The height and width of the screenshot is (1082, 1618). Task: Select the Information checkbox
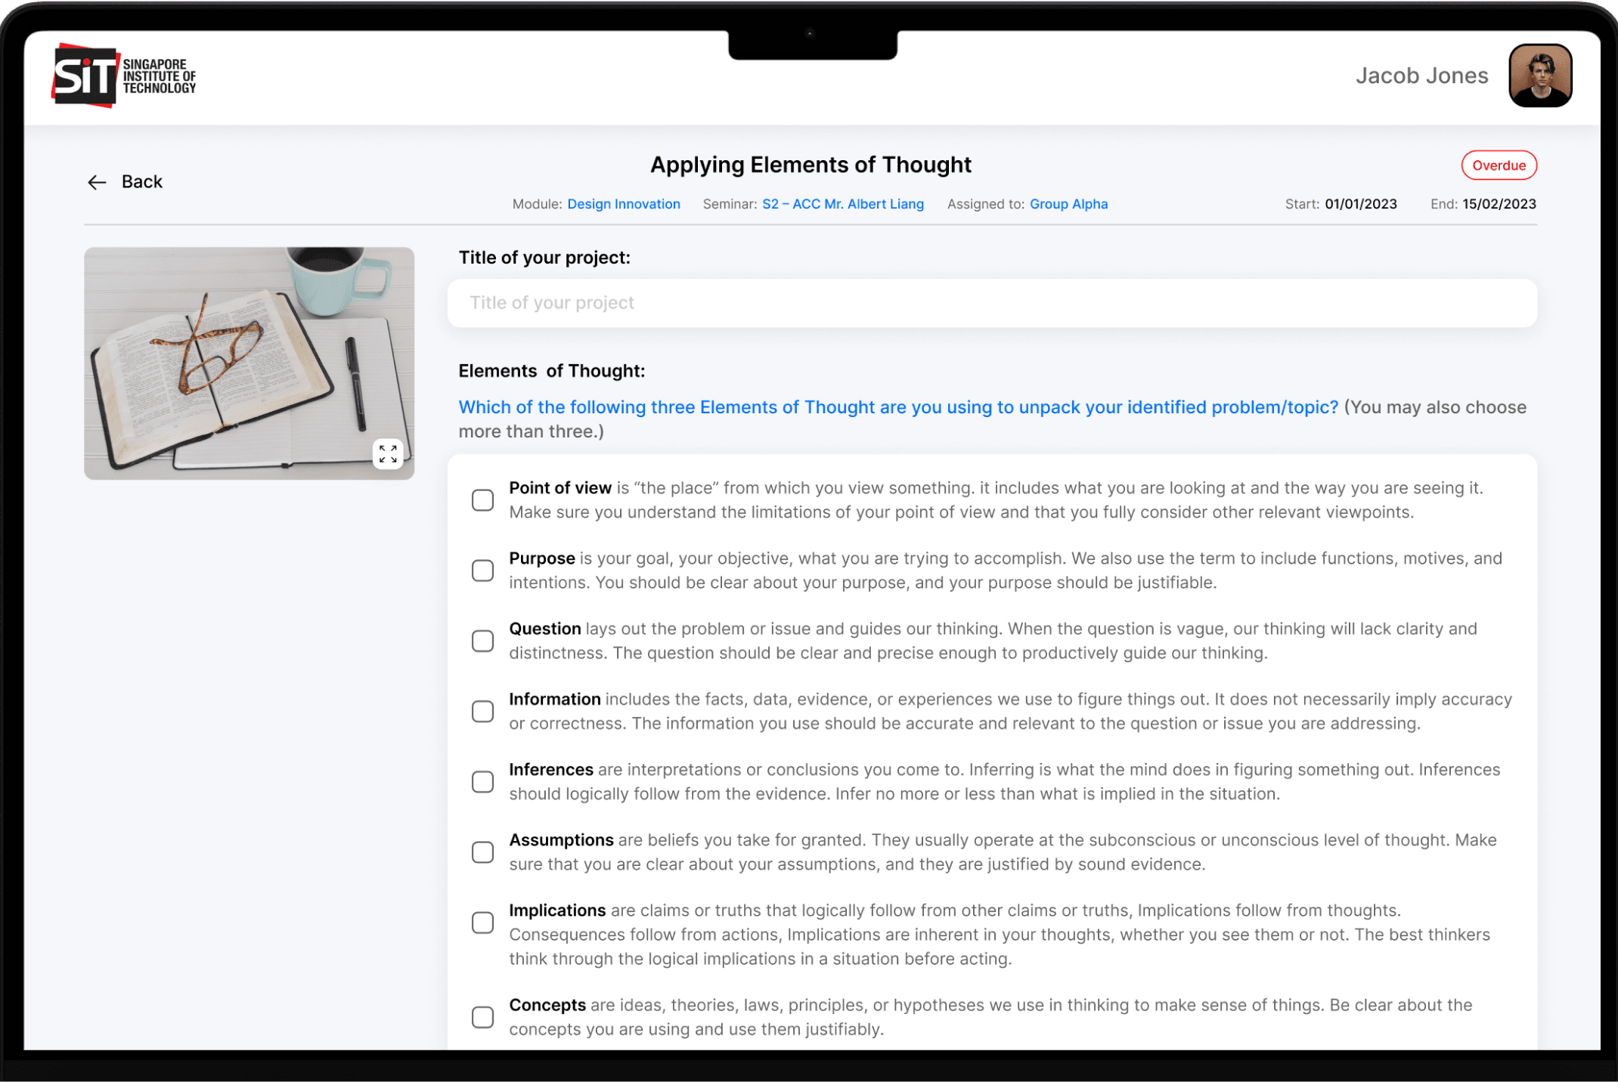[482, 711]
